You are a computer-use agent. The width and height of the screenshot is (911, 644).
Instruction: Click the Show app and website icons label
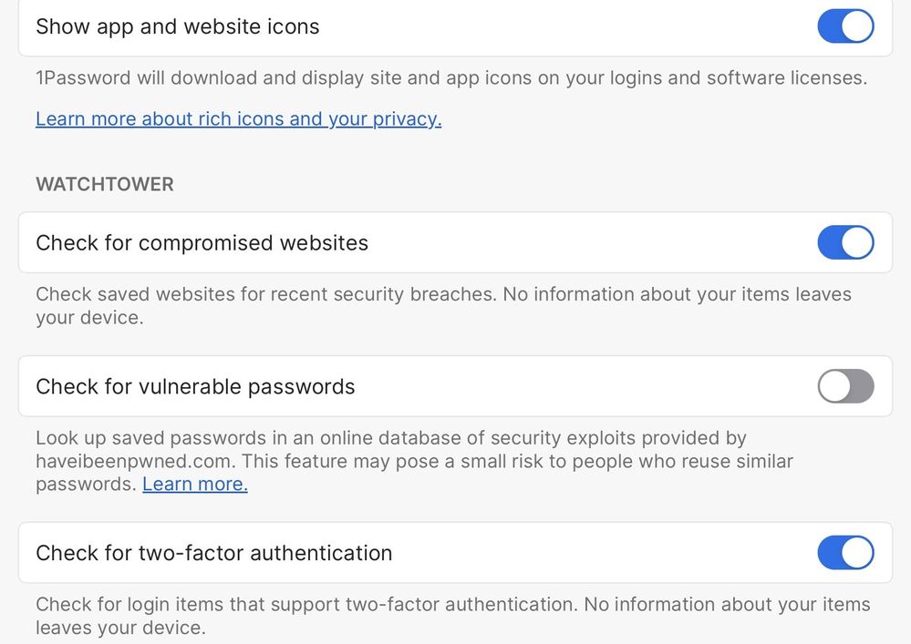click(178, 26)
